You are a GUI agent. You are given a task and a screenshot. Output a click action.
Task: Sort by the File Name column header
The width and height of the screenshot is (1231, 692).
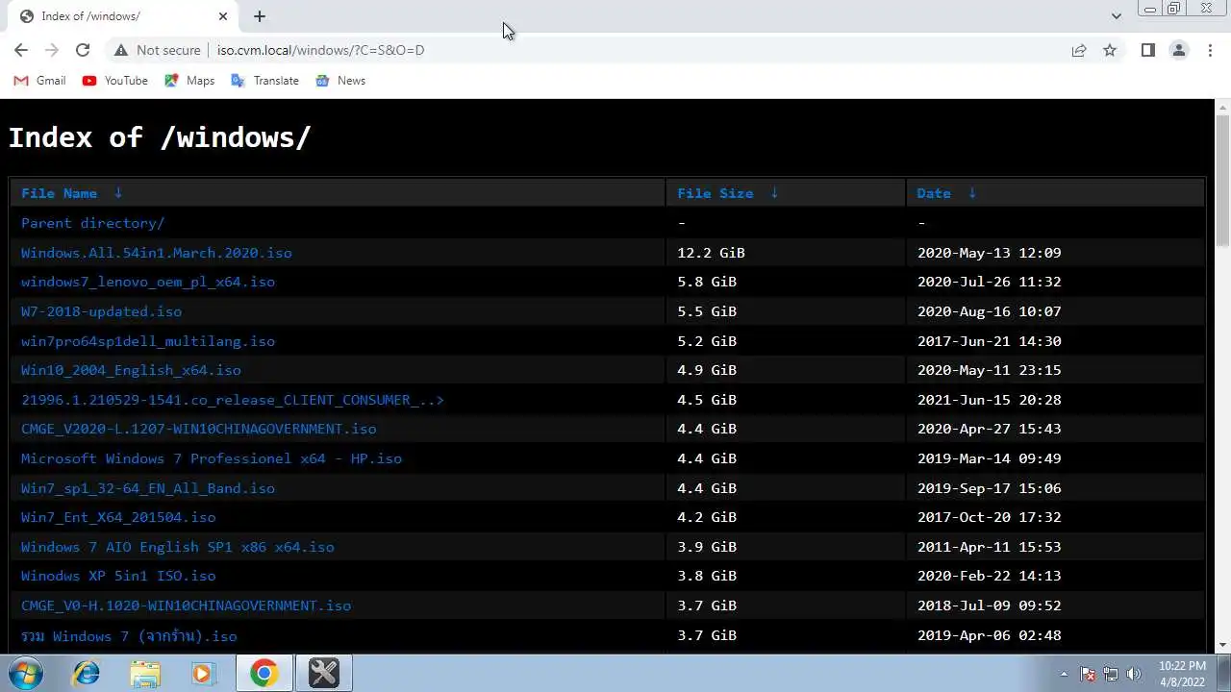pyautogui.click(x=59, y=193)
